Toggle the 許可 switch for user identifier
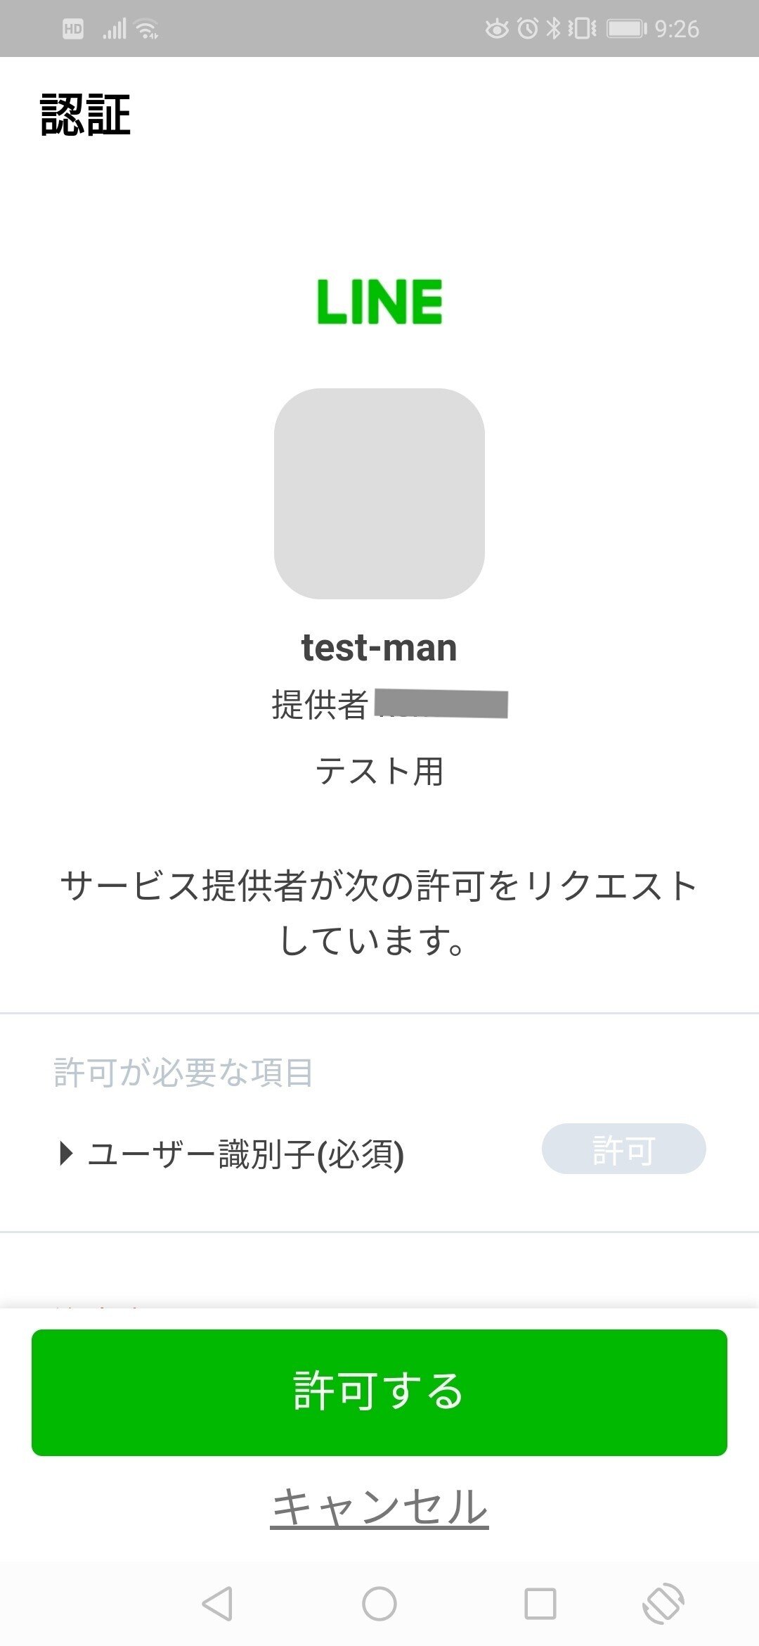 point(623,1149)
